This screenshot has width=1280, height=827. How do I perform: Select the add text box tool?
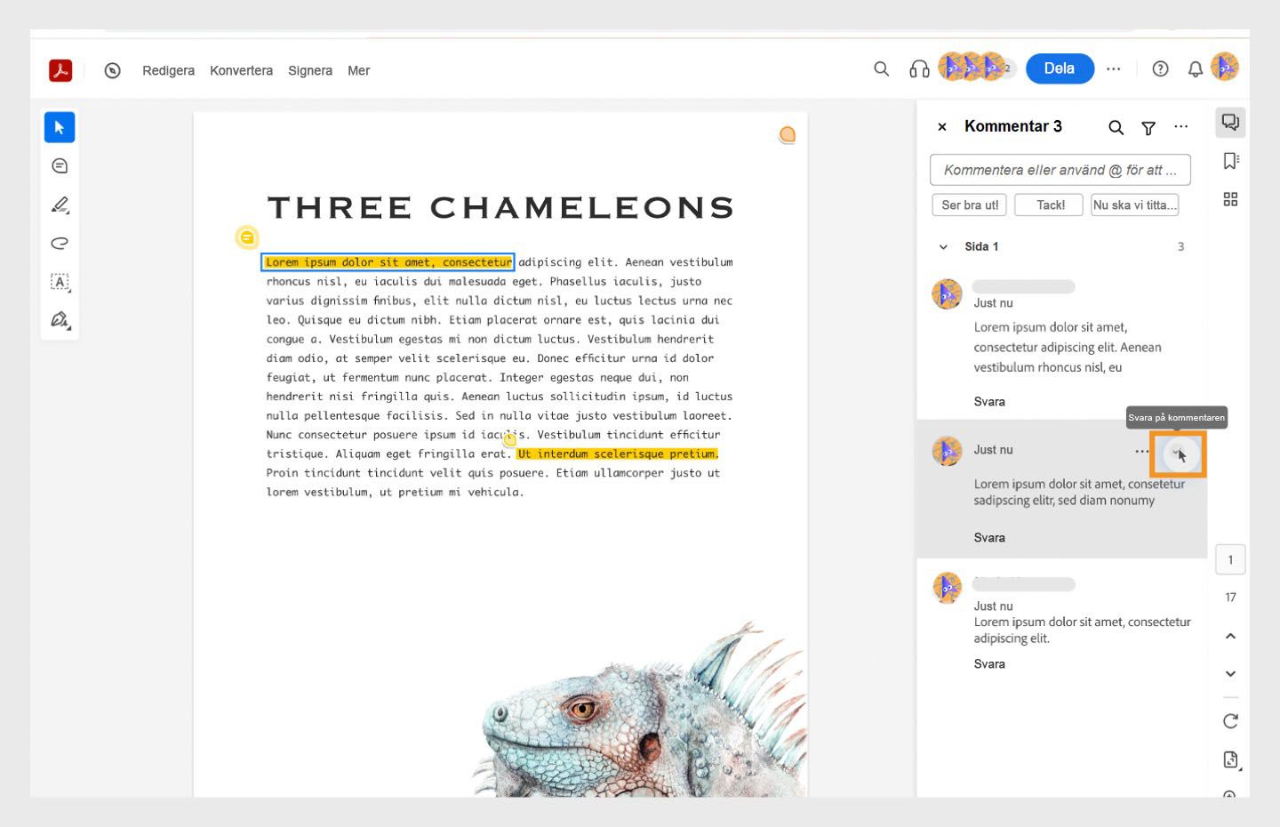click(x=60, y=282)
